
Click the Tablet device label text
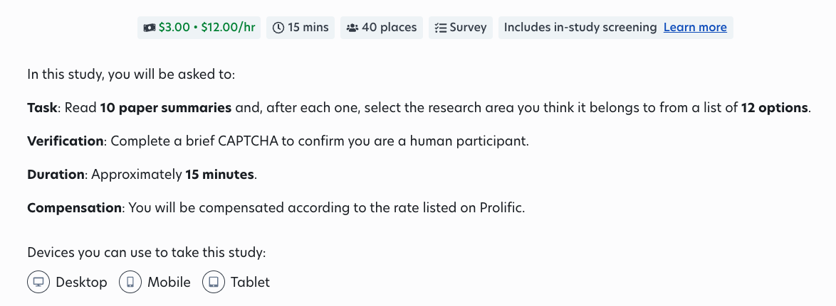click(x=250, y=282)
